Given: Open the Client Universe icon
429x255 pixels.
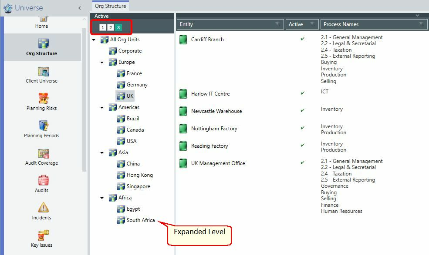Looking at the screenshot, I should click(43, 72).
